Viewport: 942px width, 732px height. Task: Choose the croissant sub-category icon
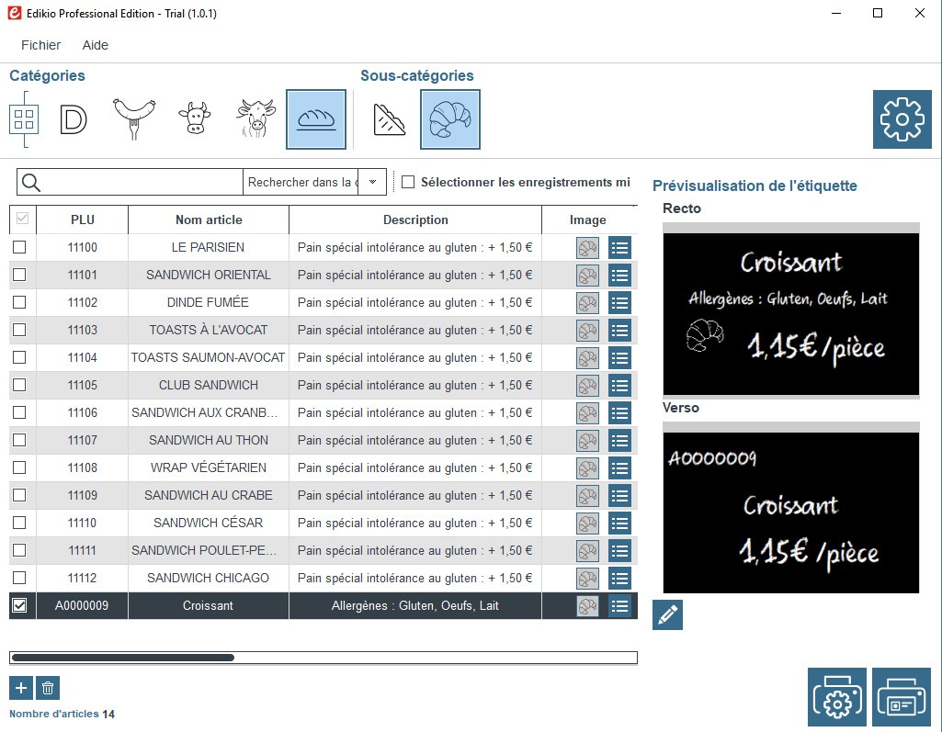(449, 119)
